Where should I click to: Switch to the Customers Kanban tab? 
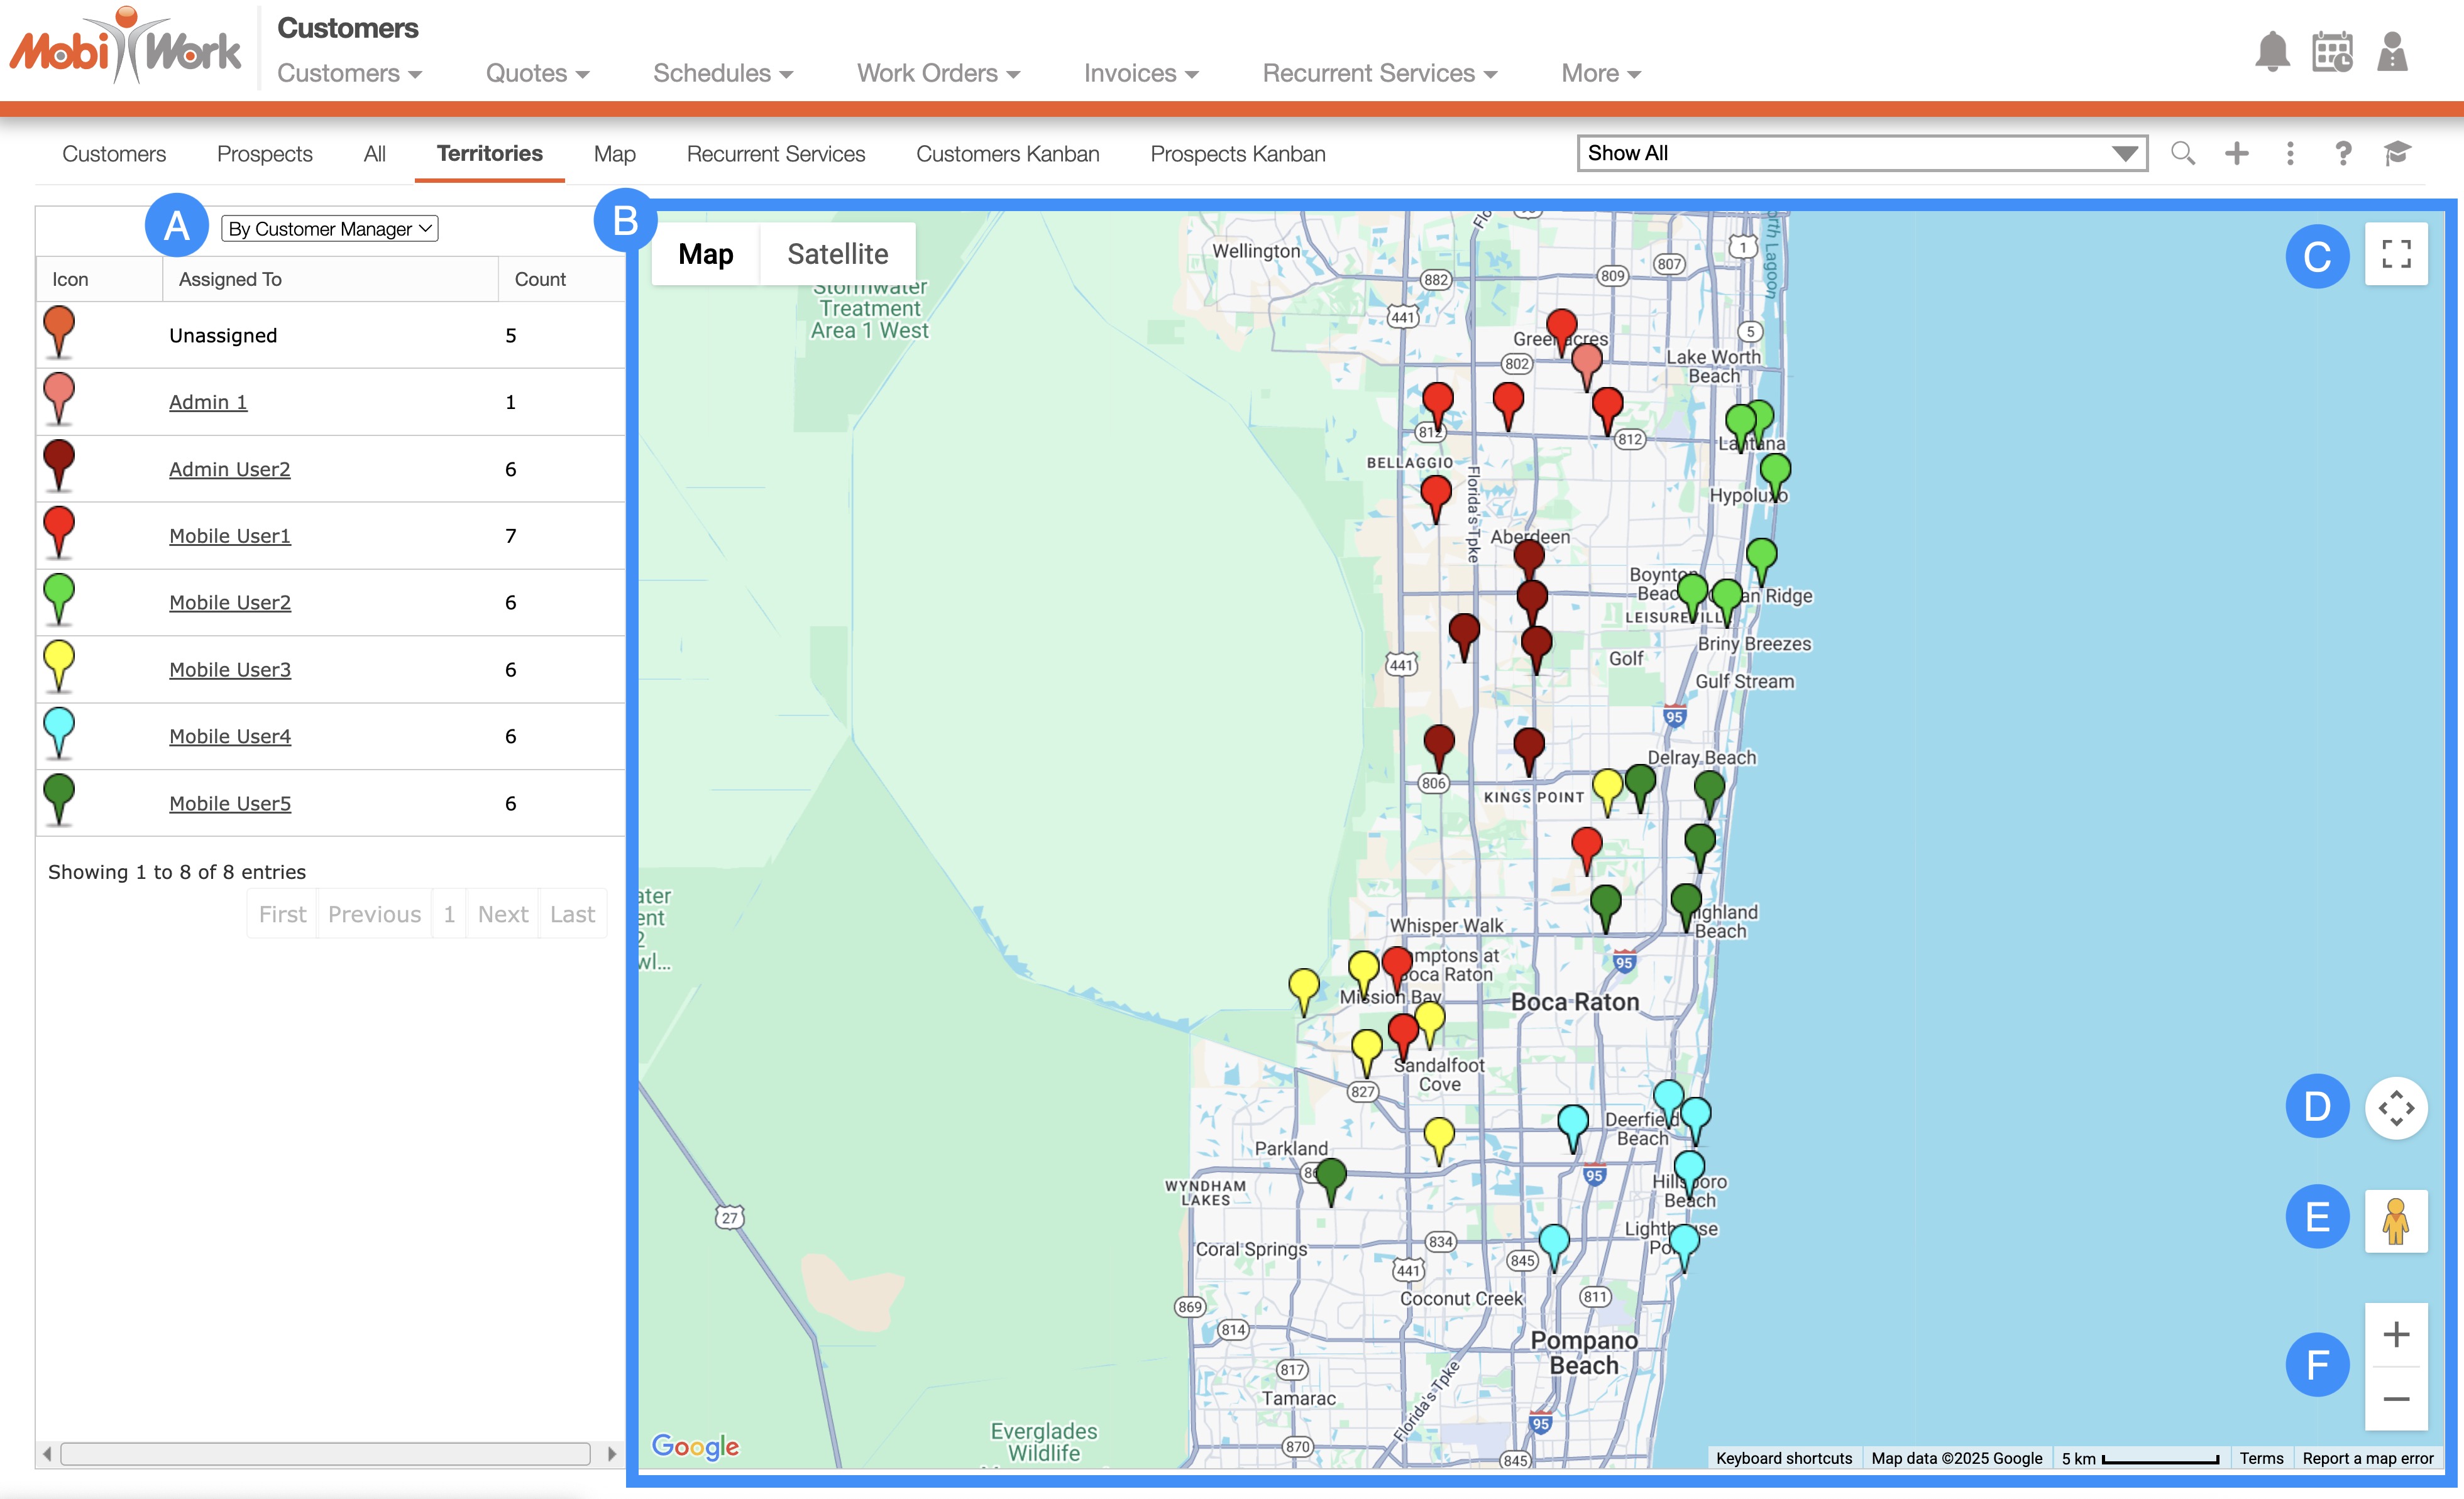[x=1007, y=154]
